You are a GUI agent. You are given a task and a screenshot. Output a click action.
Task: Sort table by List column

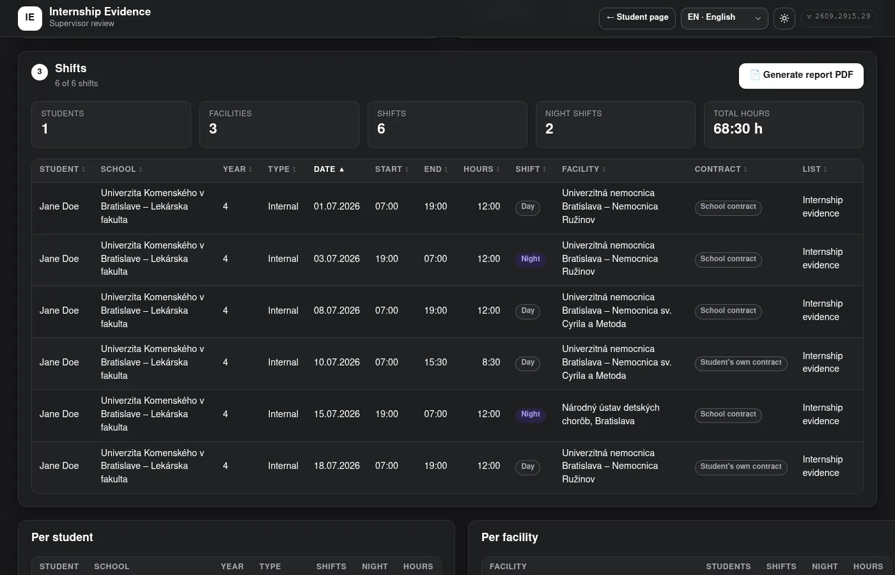tap(814, 169)
